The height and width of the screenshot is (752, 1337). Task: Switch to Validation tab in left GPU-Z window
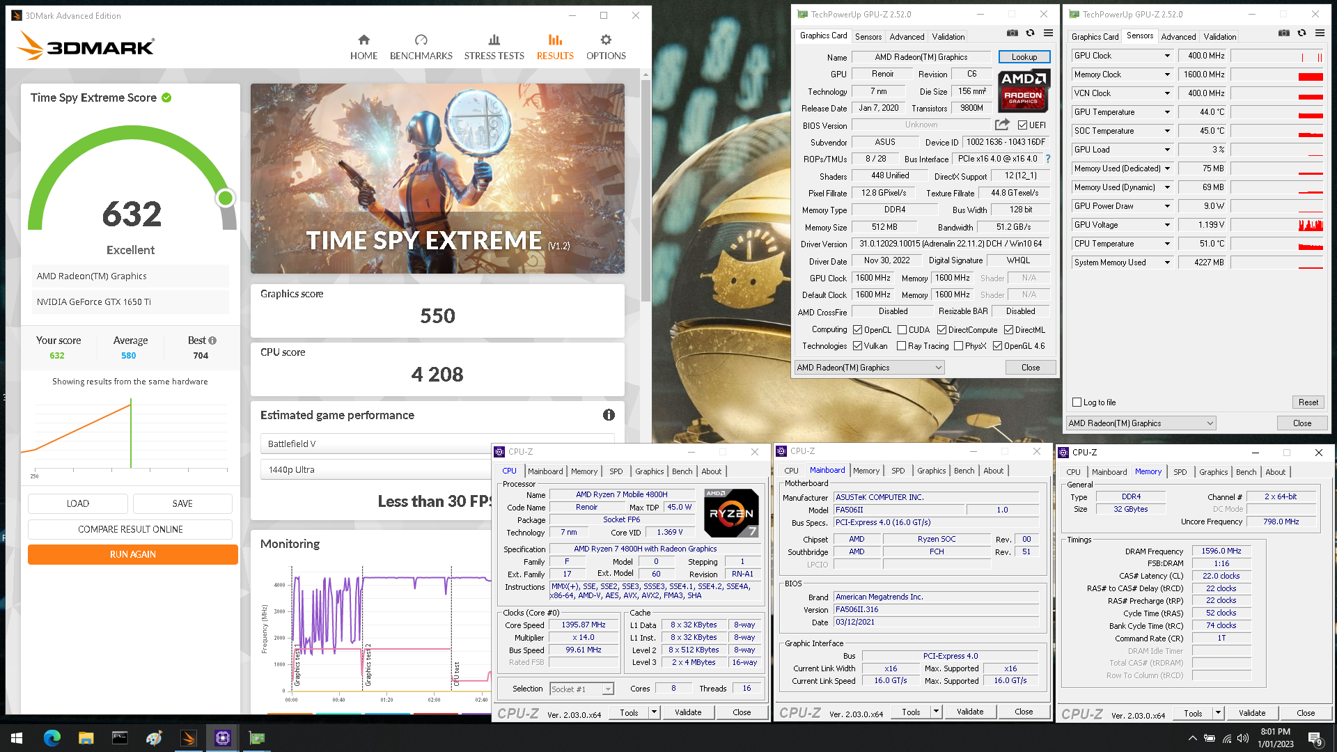point(948,37)
